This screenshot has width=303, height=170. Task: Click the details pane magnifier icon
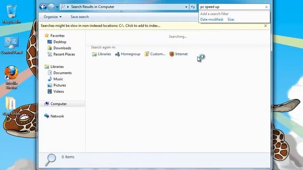[x=51, y=160]
